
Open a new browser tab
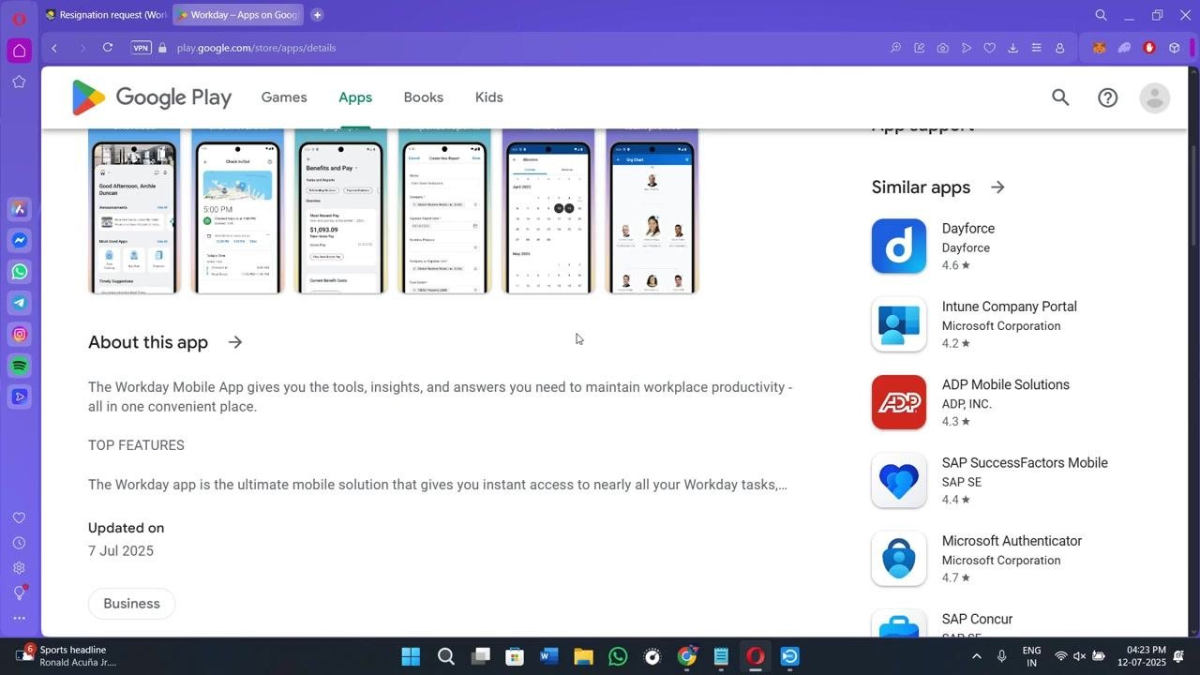(x=317, y=15)
